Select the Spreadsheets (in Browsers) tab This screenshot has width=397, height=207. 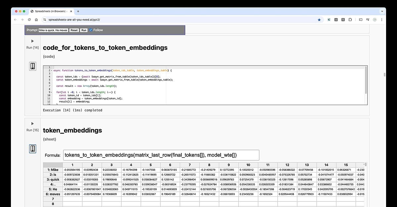point(50,11)
